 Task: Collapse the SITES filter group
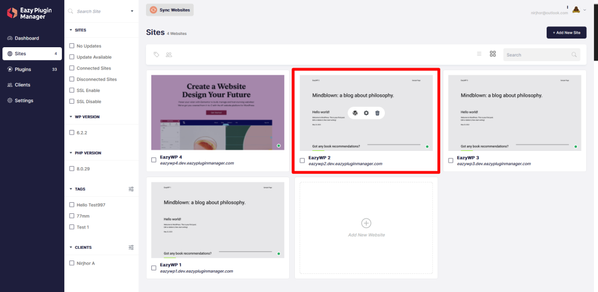[x=71, y=30]
